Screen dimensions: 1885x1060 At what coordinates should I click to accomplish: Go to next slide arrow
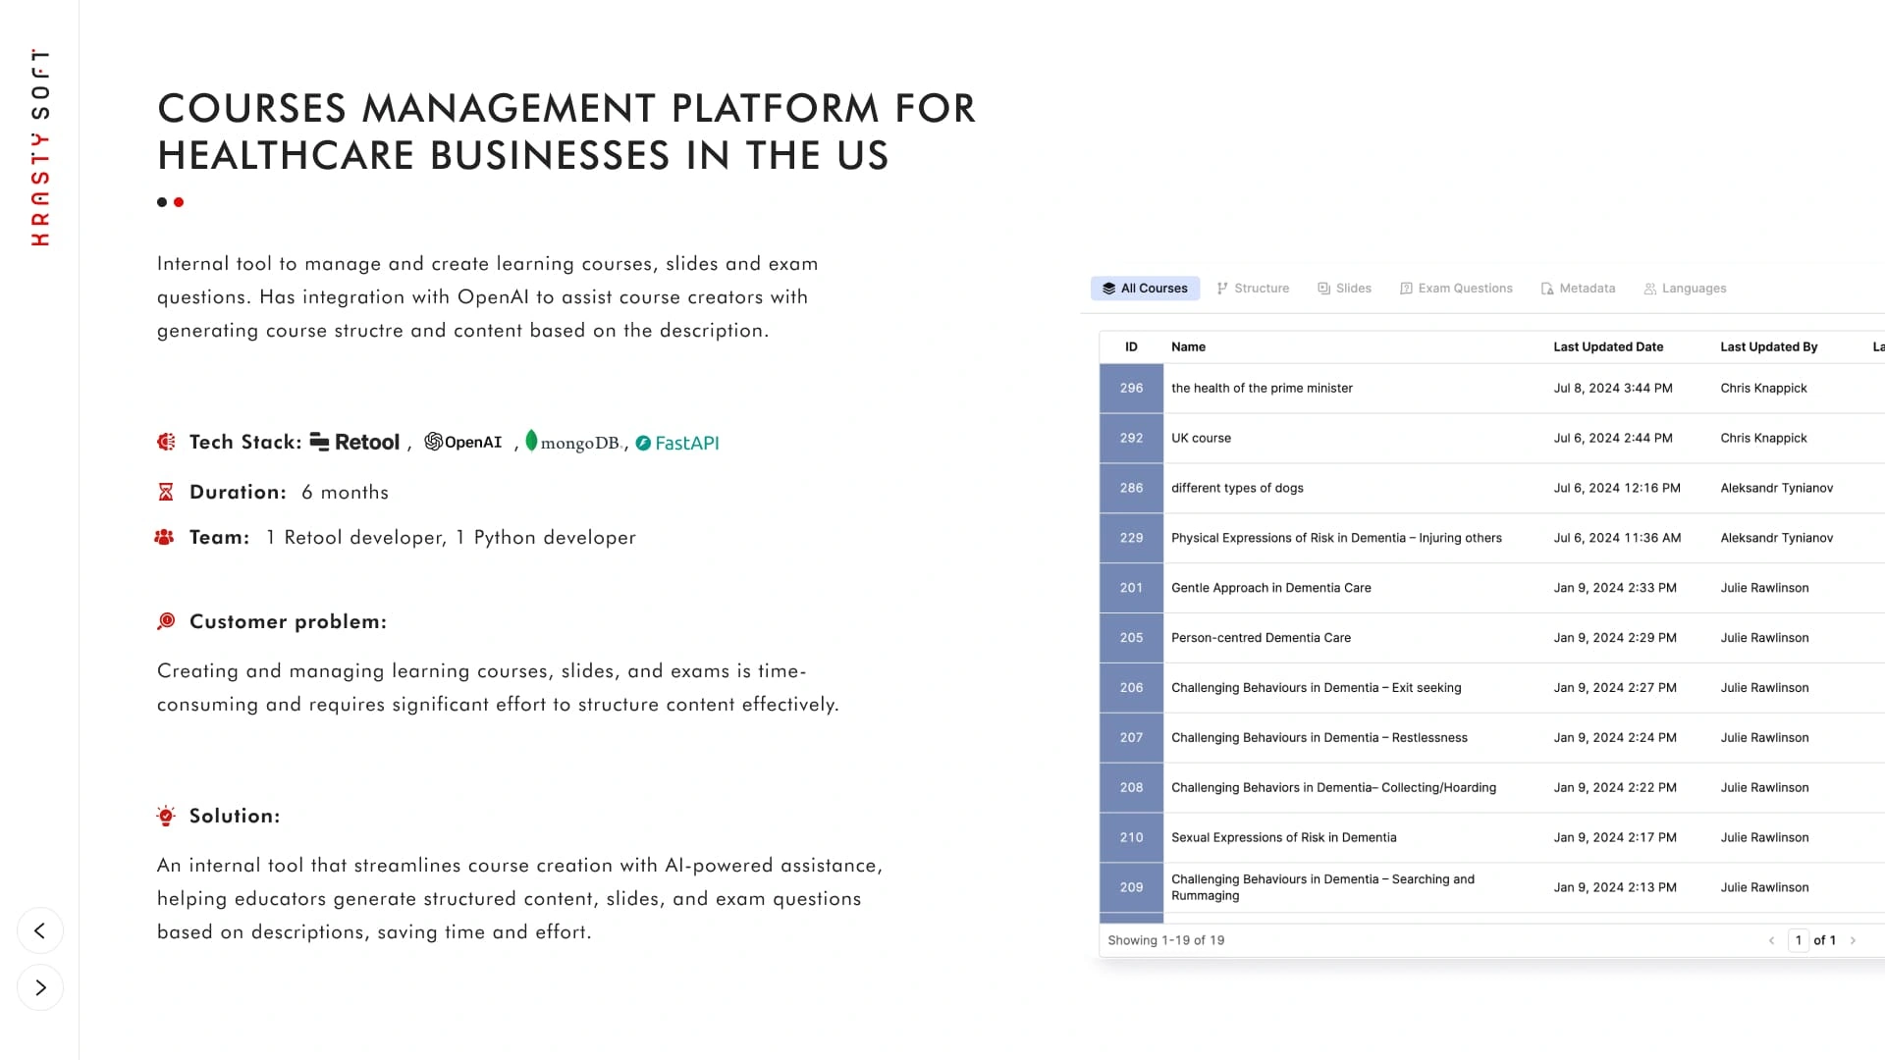coord(40,987)
